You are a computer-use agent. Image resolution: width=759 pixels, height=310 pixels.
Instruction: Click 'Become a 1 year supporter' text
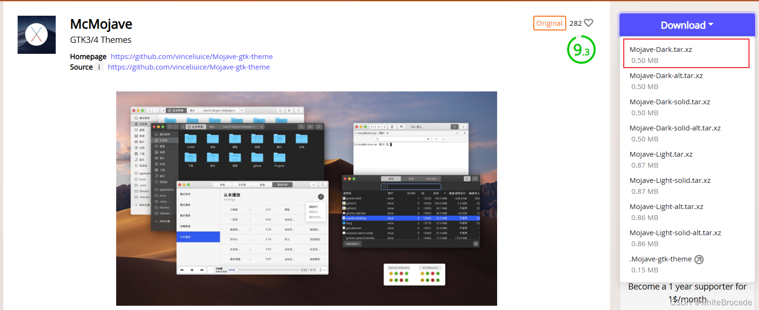687,292
